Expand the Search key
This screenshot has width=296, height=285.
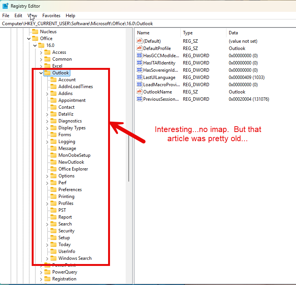(x=47, y=224)
